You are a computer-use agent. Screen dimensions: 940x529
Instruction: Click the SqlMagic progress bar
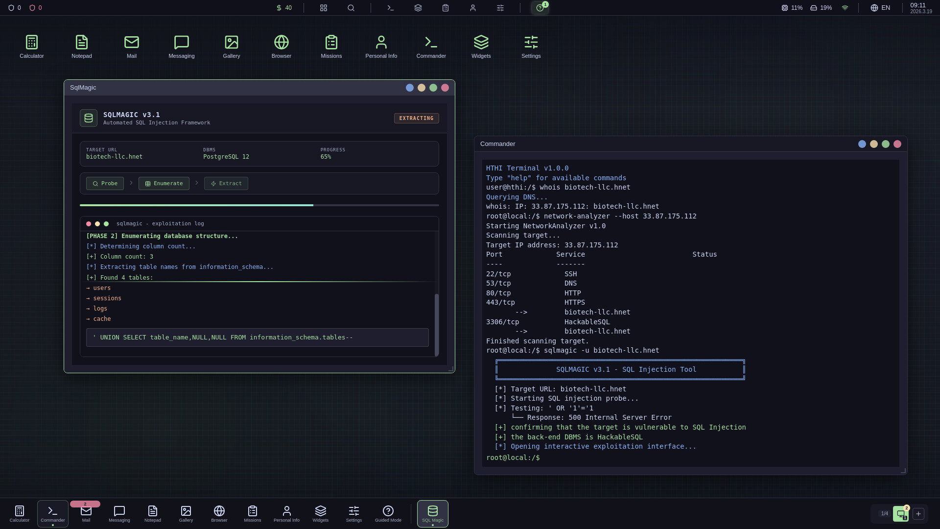pyautogui.click(x=259, y=205)
